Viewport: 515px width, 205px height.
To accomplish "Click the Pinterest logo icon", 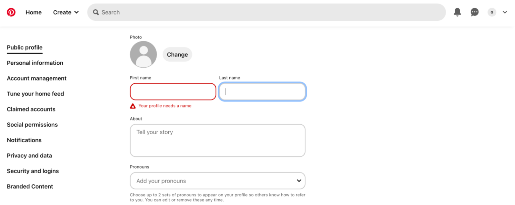I will coord(11,12).
